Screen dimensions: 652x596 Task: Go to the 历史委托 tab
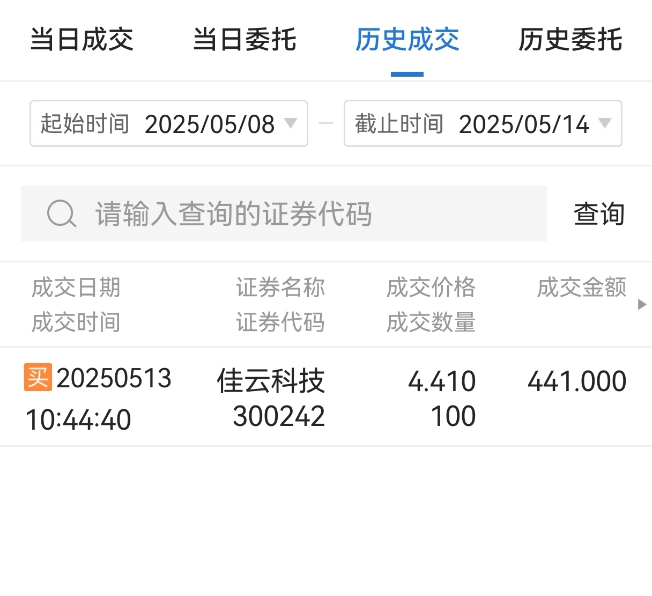(x=570, y=39)
